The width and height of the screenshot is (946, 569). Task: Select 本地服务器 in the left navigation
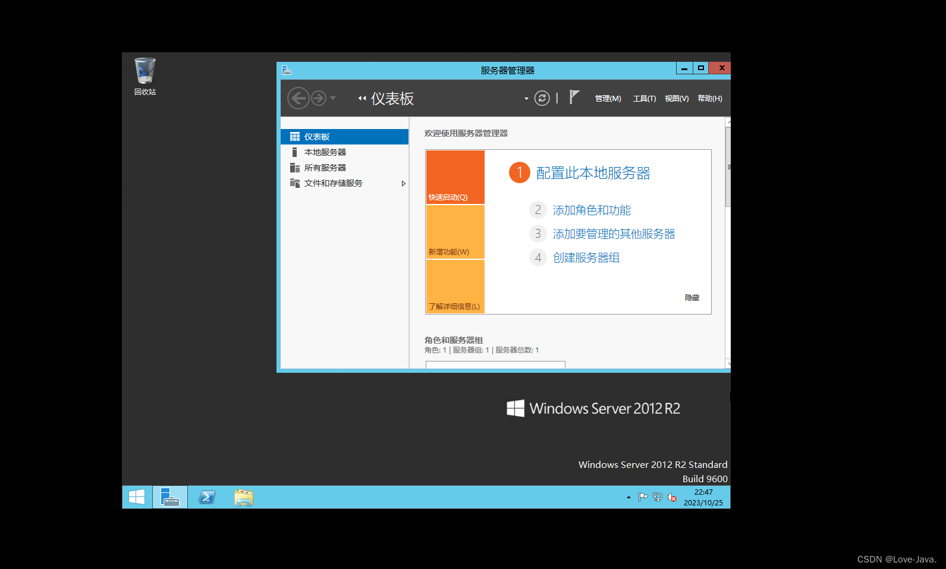pyautogui.click(x=344, y=152)
